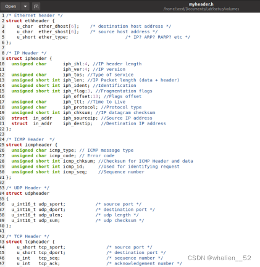Click the 'IP header length' comment

click(117, 64)
